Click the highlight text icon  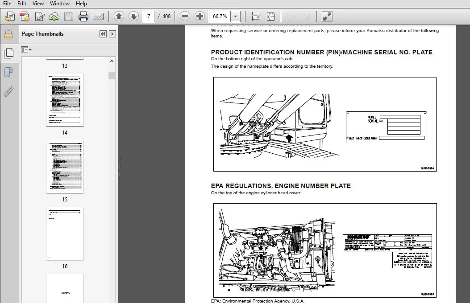[306, 16]
